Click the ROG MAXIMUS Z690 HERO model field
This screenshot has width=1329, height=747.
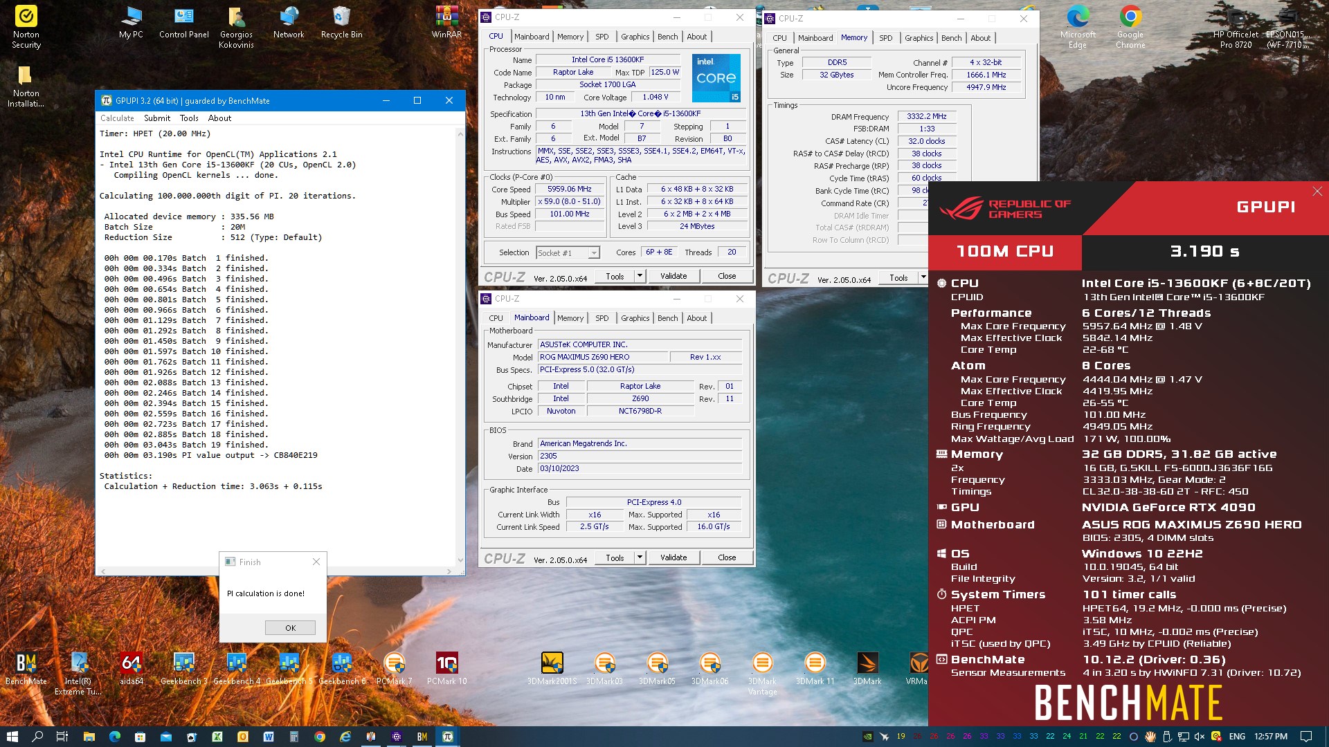(x=603, y=357)
